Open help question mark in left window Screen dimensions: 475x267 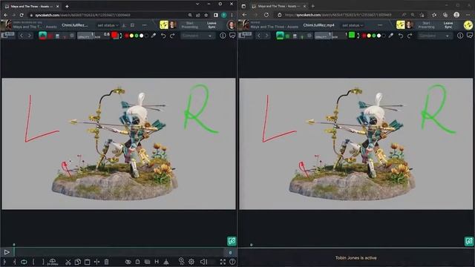[232, 262]
